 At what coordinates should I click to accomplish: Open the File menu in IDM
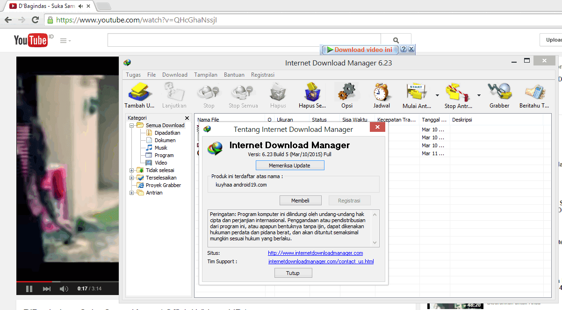(151, 75)
